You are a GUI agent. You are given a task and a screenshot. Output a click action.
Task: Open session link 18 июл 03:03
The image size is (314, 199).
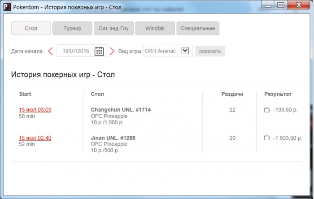pos(35,110)
